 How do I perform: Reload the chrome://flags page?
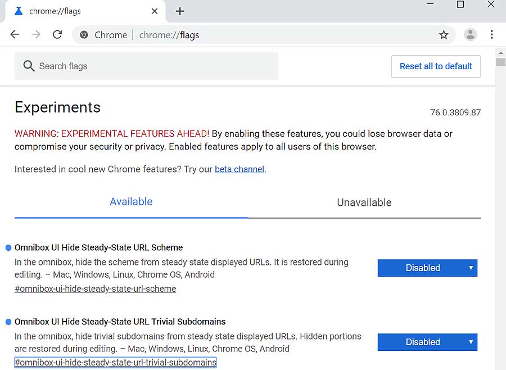57,34
